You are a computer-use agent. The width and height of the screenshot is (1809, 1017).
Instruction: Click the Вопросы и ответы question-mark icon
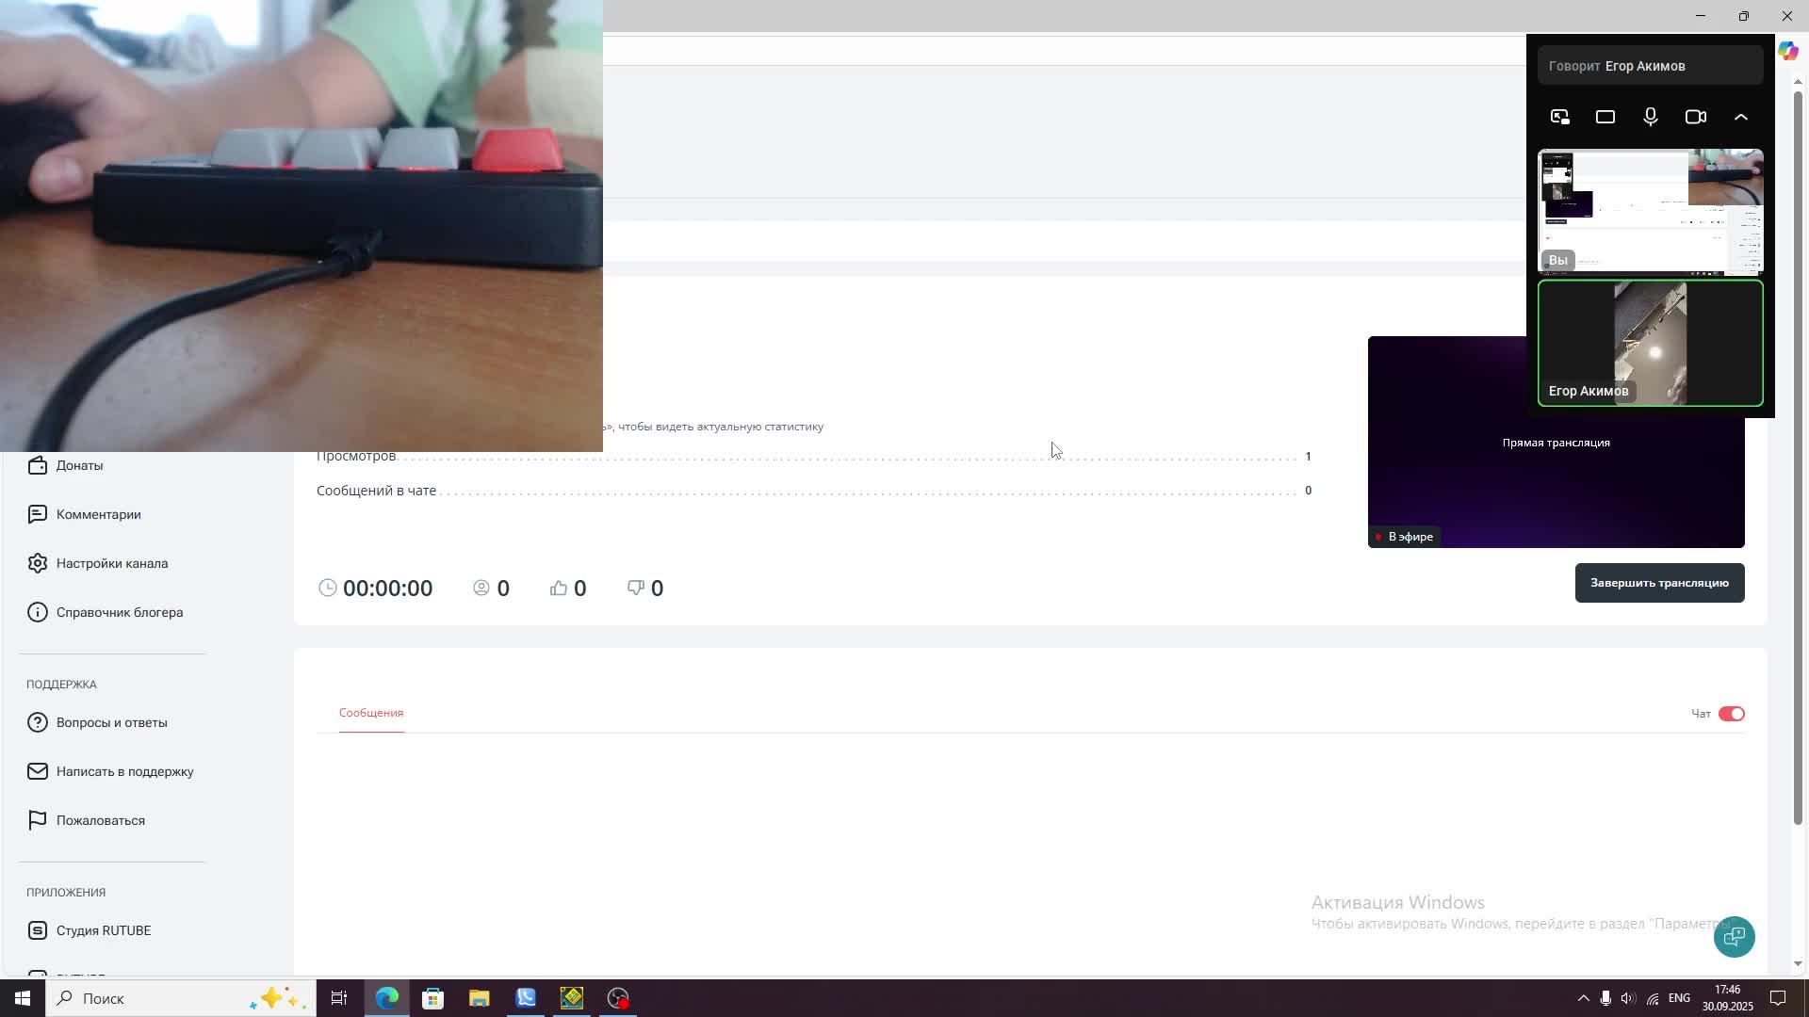pyautogui.click(x=38, y=722)
